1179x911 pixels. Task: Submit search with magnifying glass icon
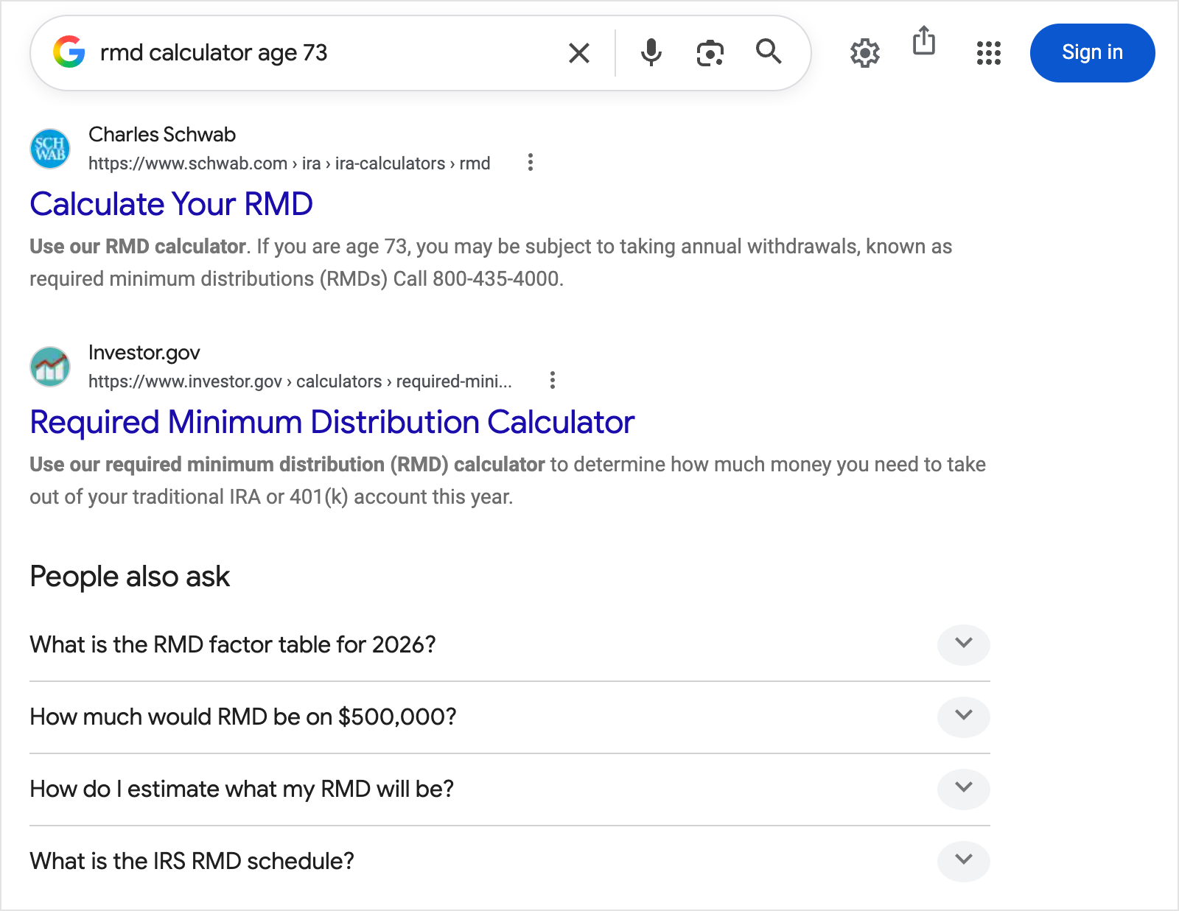coord(769,52)
